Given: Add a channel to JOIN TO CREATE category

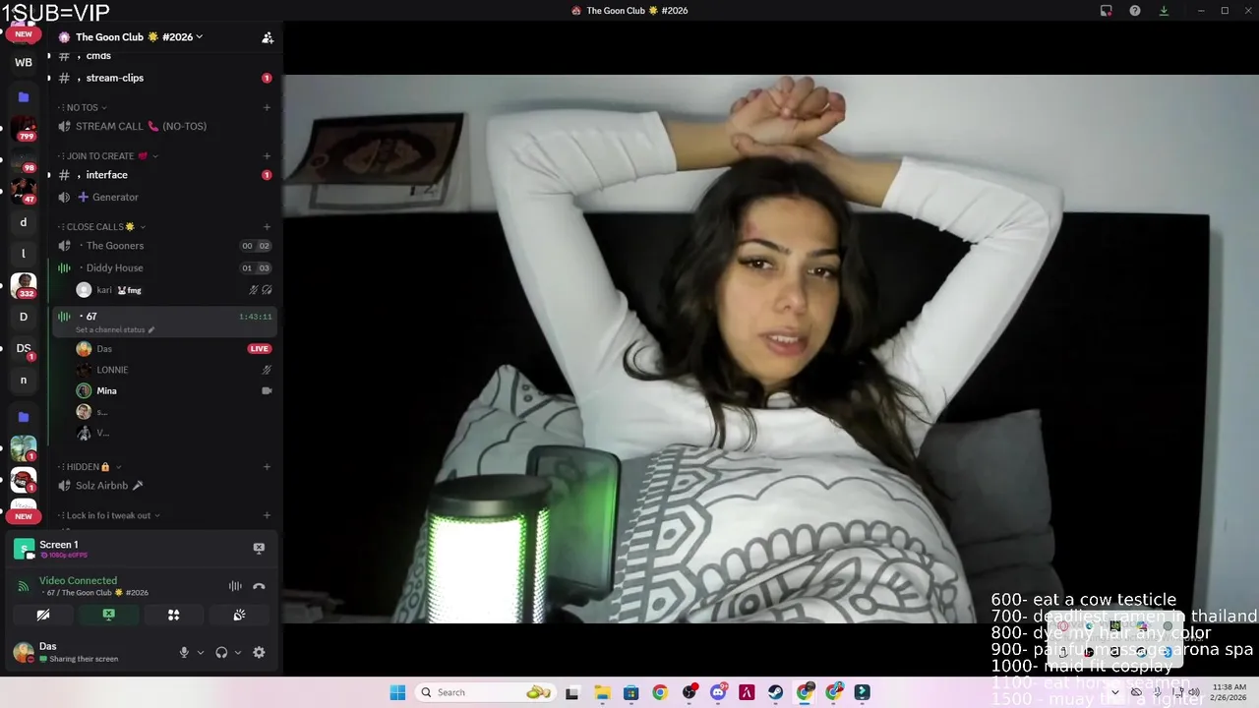Looking at the screenshot, I should click(267, 156).
